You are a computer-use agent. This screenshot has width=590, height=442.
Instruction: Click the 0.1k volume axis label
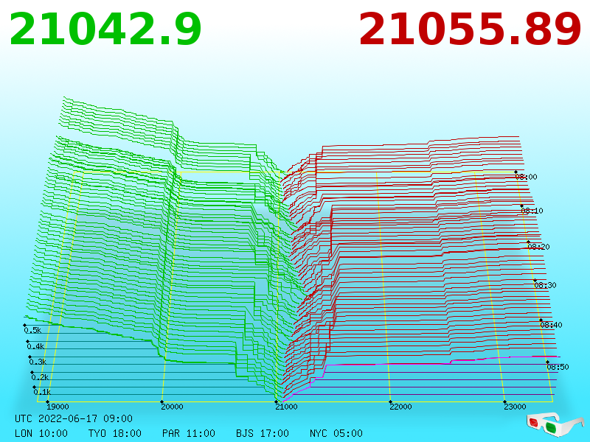(x=42, y=392)
